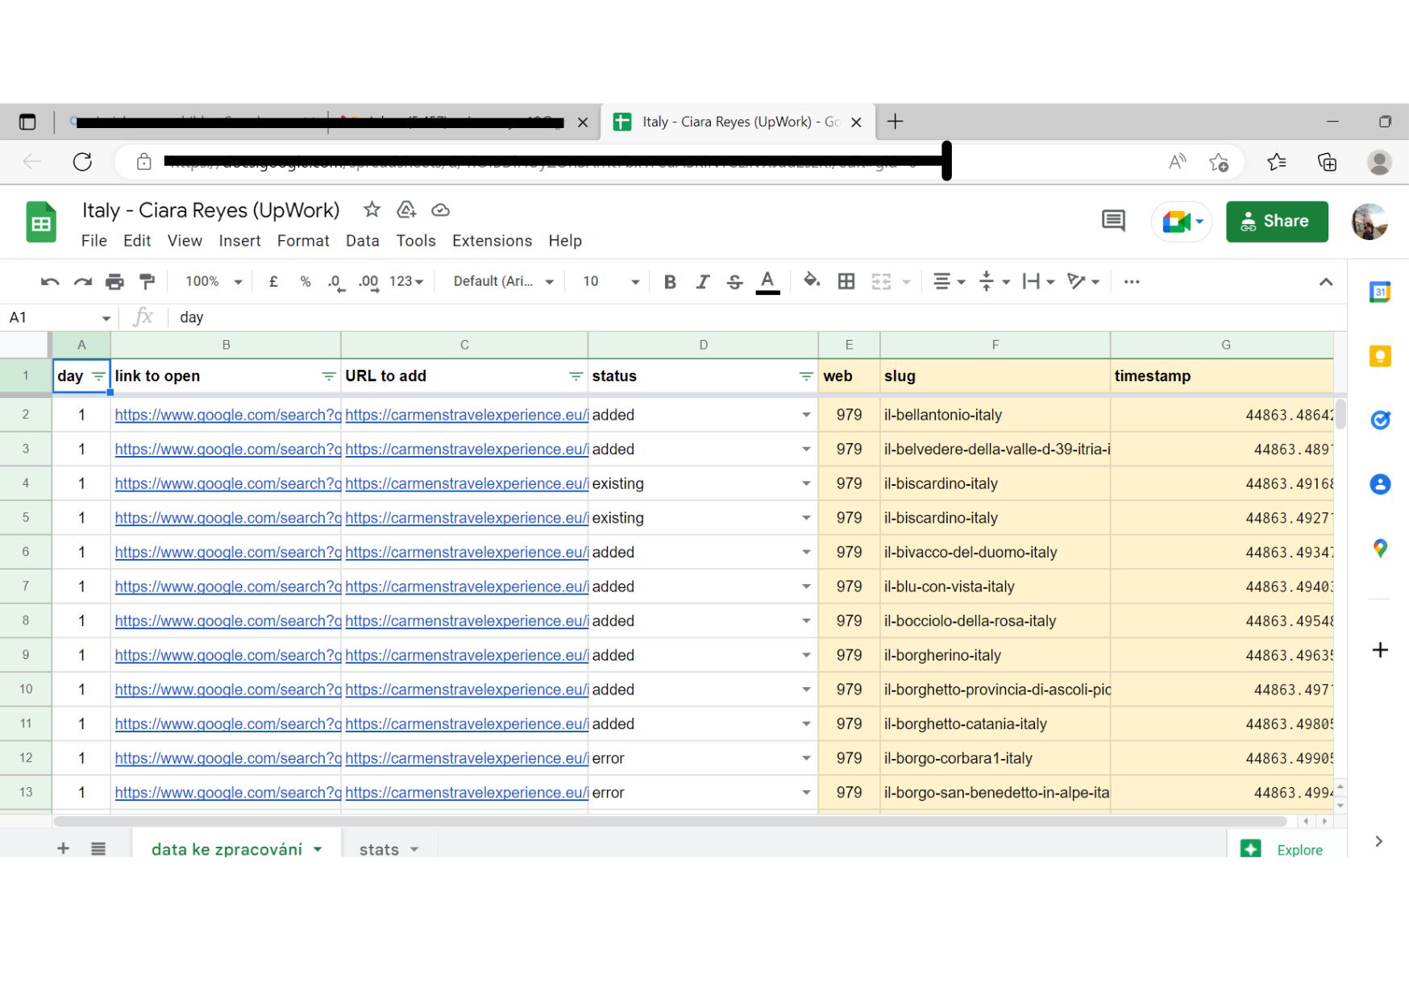Open carmenstravelexperience link in row 6
This screenshot has height=999, width=1409.
tap(467, 553)
